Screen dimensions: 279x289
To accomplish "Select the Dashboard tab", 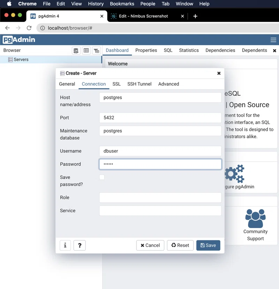I will (x=117, y=50).
